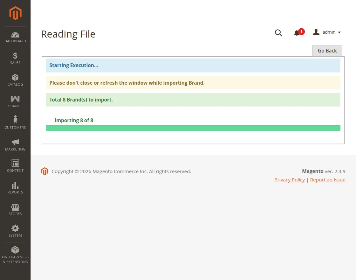
Task: Click the Magento ver. 2.4.9 text
Action: [x=324, y=171]
